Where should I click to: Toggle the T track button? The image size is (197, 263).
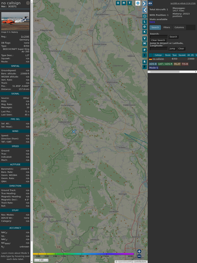[x=129, y=3]
